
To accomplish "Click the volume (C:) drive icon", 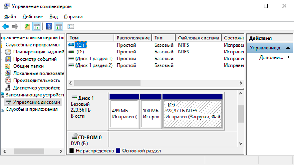I will coord(71,45).
